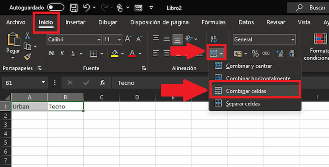Toggle center alignment in Alineación group
This screenshot has width=329, height=167.
(166, 53)
